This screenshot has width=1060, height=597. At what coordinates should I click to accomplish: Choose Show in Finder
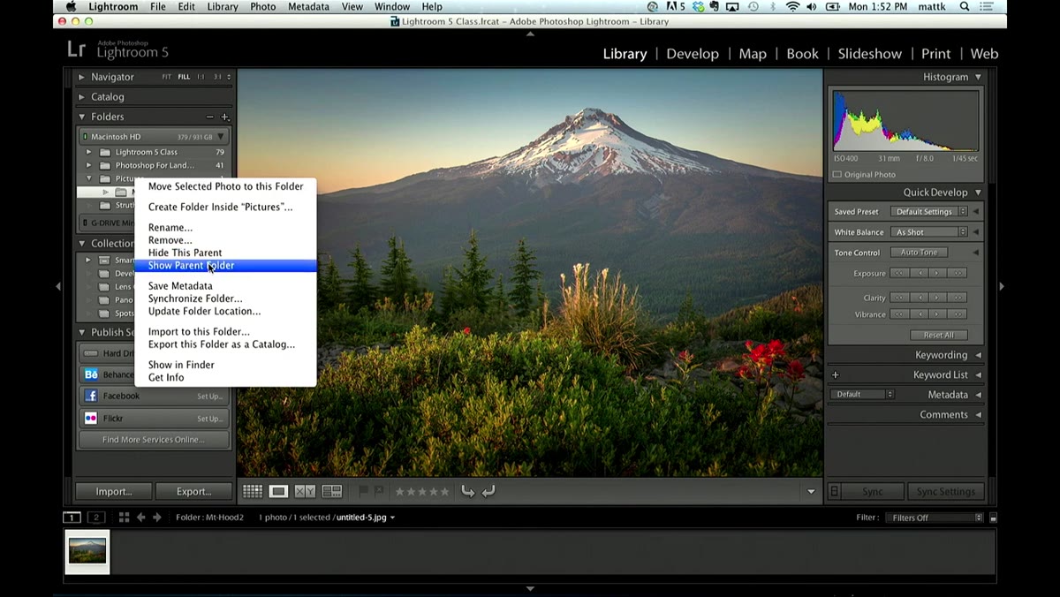pos(181,365)
